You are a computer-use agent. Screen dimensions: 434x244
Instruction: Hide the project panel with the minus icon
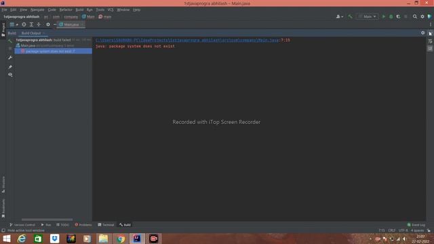pyautogui.click(x=55, y=24)
